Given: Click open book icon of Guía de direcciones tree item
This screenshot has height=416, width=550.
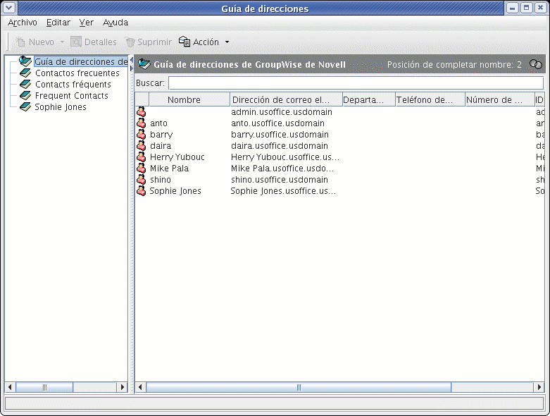Looking at the screenshot, I should 25,61.
